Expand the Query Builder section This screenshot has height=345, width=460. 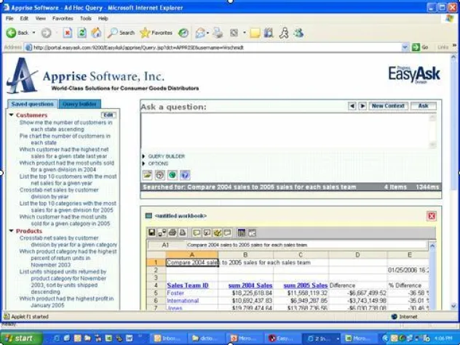[166, 156]
